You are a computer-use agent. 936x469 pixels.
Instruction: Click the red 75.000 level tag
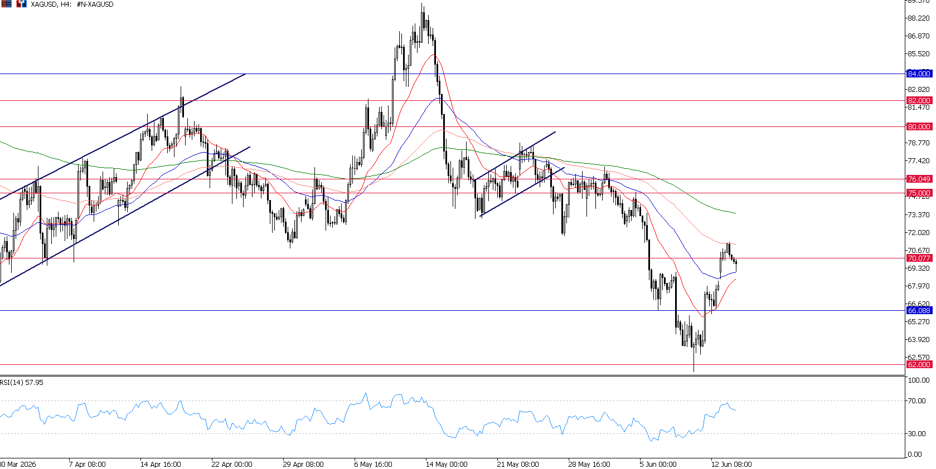(919, 193)
